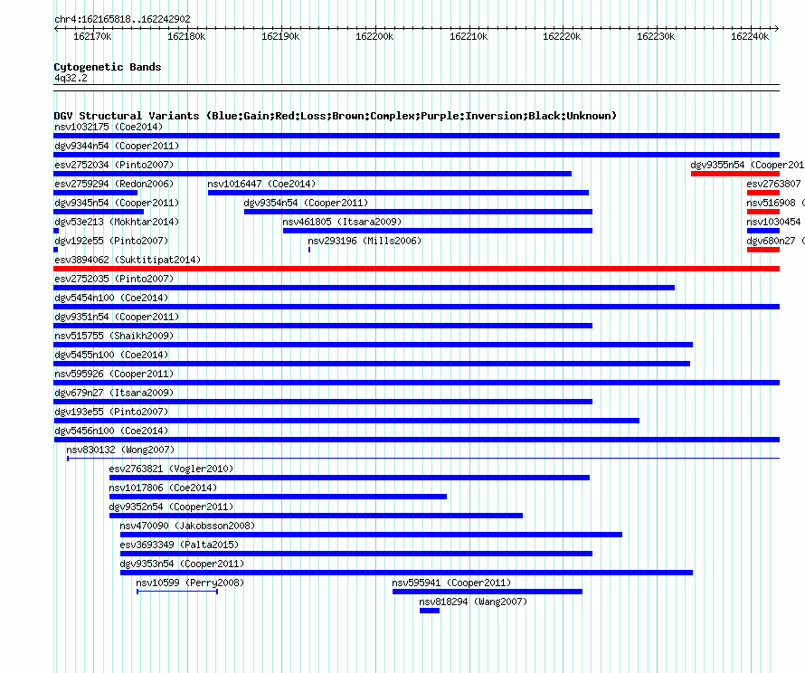Click the blue nsv595941 gain bar
This screenshot has width=805, height=673.
[x=488, y=592]
